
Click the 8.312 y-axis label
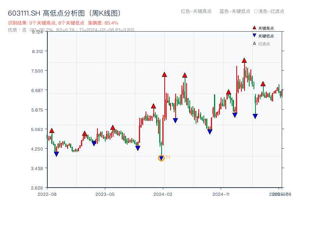point(38,51)
